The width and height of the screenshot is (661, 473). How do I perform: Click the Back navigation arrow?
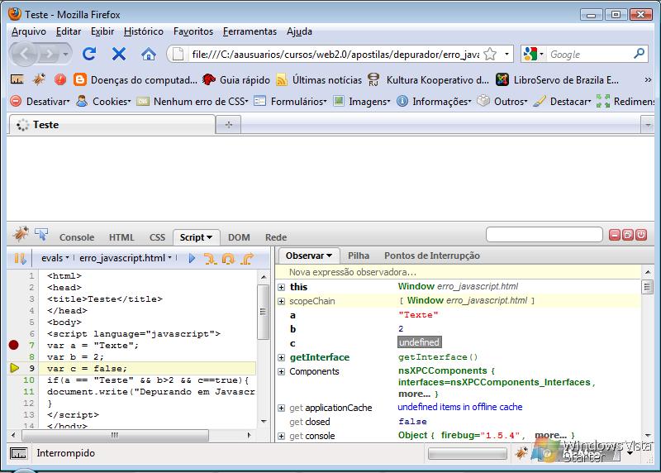25,54
